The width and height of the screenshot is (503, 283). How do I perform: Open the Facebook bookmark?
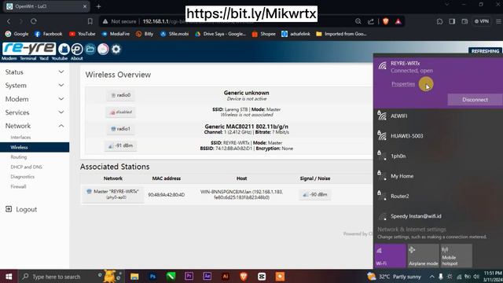(x=48, y=34)
